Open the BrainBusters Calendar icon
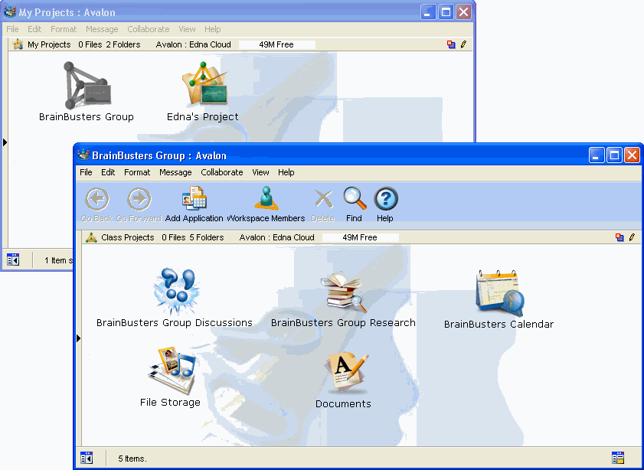Screen dimensions: 644x470 point(499,292)
